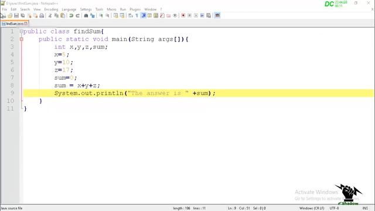Viewport: 375px width, 211px height.
Task: Open the Search menu
Action: point(25,9)
